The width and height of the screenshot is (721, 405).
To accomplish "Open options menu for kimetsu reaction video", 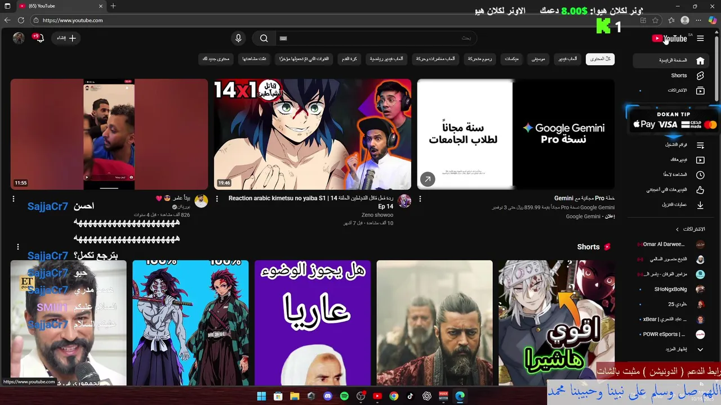I will pyautogui.click(x=217, y=199).
